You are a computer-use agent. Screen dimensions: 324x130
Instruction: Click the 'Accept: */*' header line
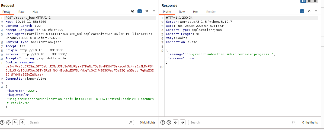click(x=15, y=46)
